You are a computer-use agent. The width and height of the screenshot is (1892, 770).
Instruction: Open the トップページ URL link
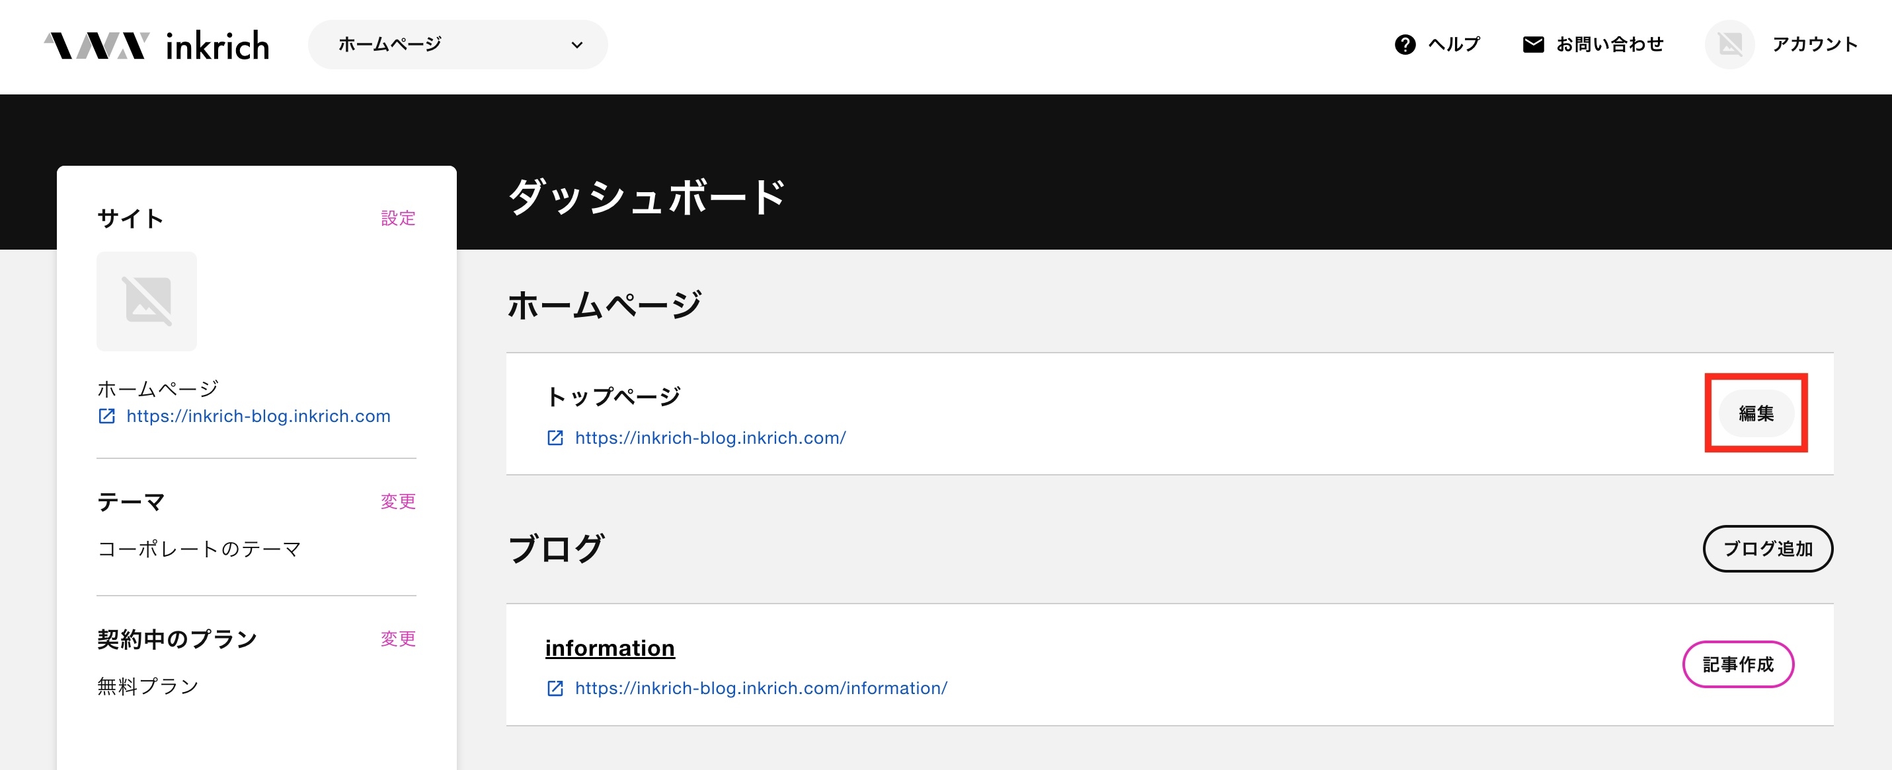pos(710,438)
